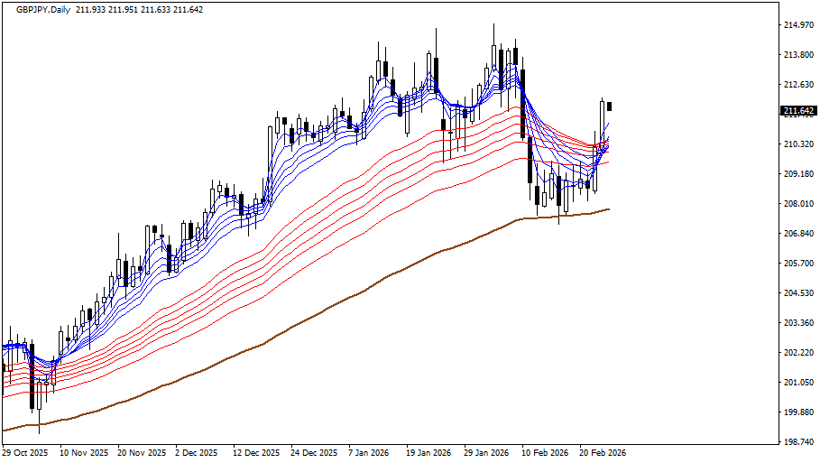The width and height of the screenshot is (820, 463).
Task: Click the current price tag 211.642
Action: pyautogui.click(x=797, y=111)
